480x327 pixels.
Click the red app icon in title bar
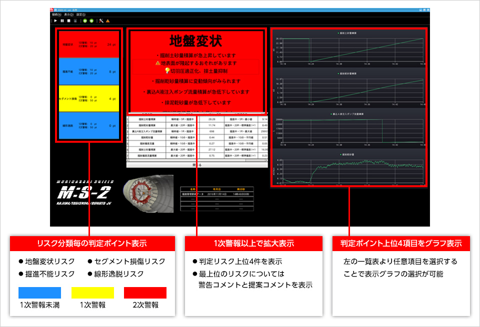(51, 10)
